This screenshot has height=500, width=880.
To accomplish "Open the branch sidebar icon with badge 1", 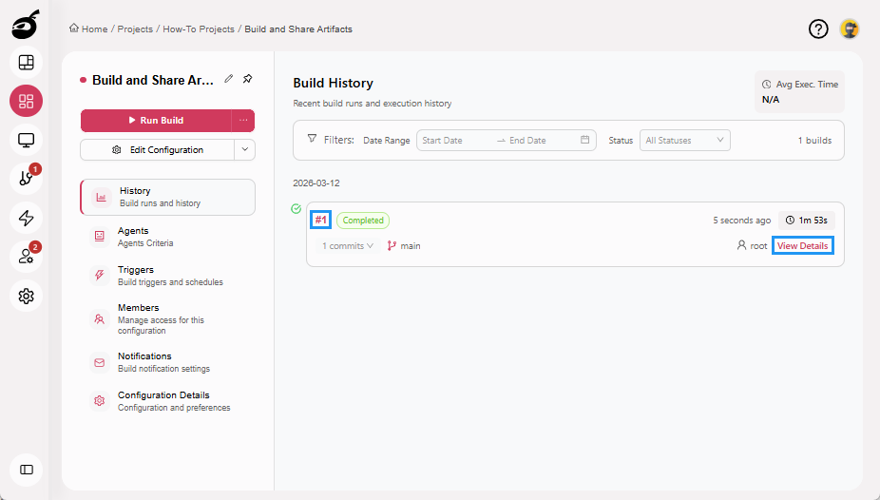I will 26,179.
